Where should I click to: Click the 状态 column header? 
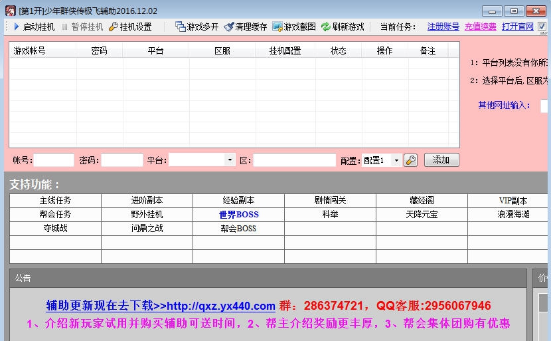click(338, 51)
